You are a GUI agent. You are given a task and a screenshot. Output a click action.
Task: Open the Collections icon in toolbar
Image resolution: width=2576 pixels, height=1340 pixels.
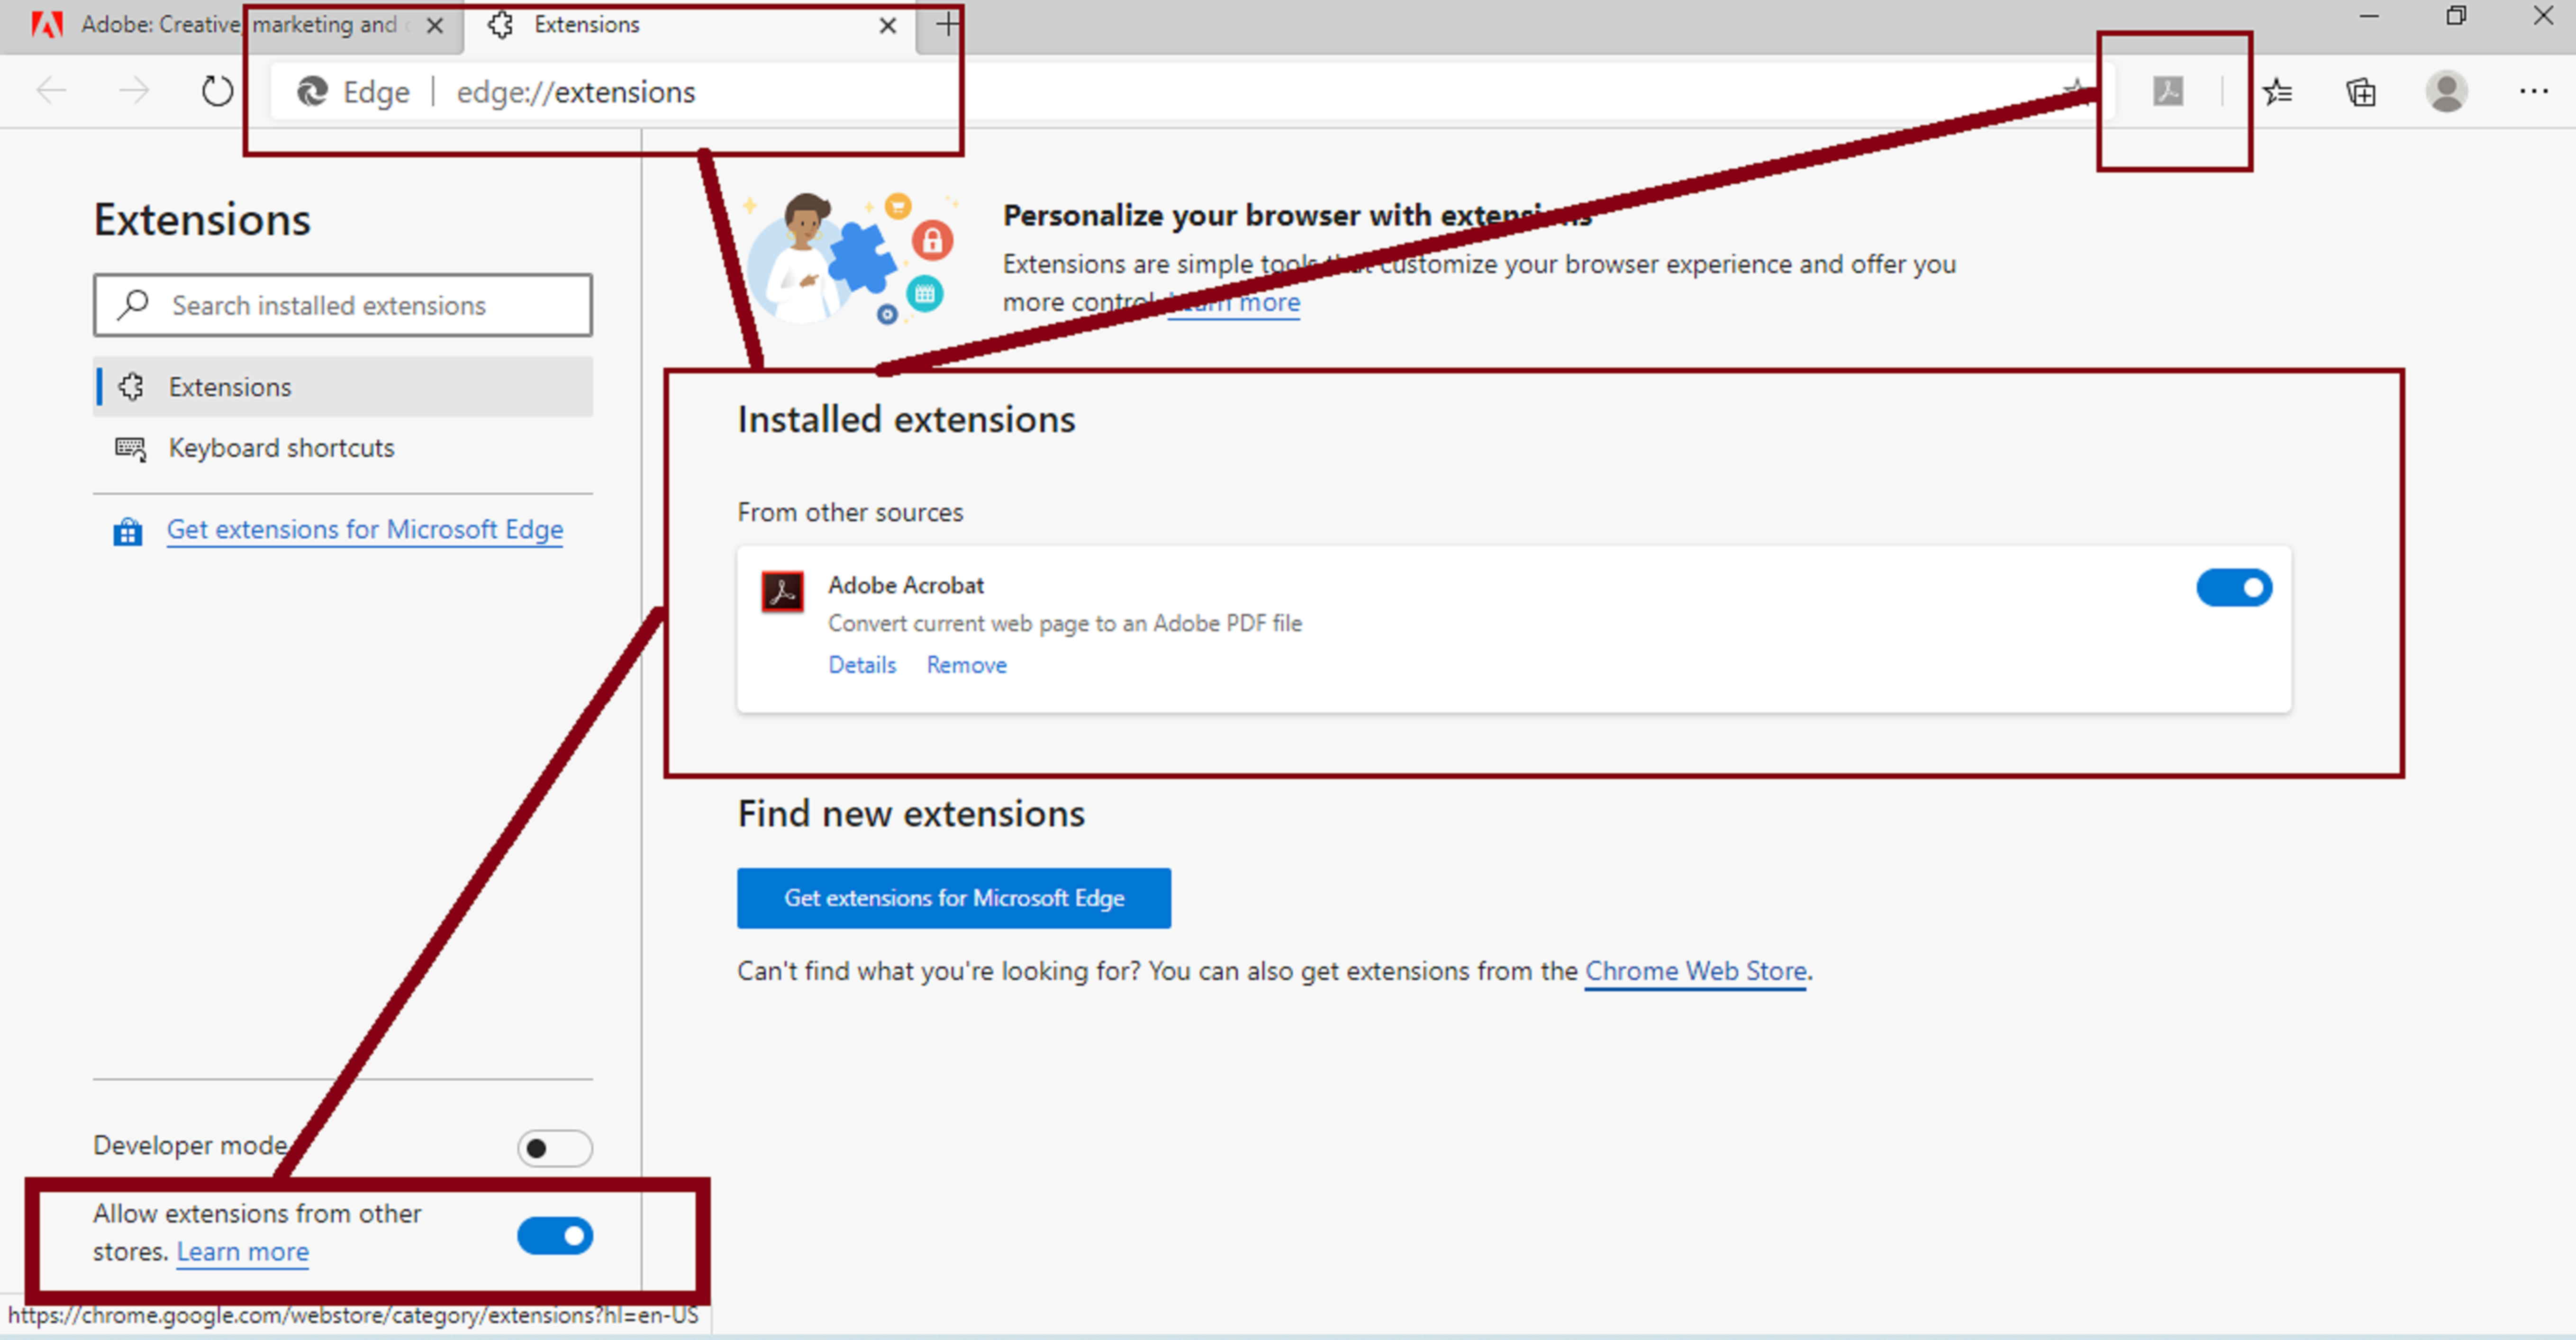[2361, 92]
